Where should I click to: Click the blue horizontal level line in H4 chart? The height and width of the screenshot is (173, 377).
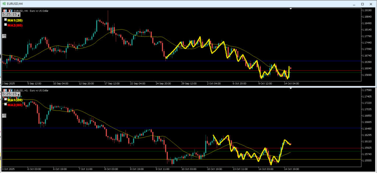(x=110, y=61)
